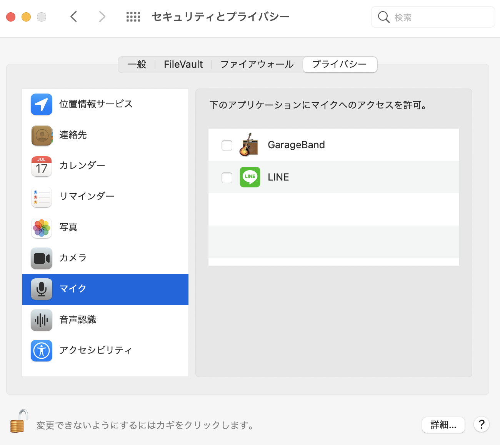This screenshot has height=445, width=500.
Task: Select アクセシビリティ in the sidebar
Action: pyautogui.click(x=105, y=351)
